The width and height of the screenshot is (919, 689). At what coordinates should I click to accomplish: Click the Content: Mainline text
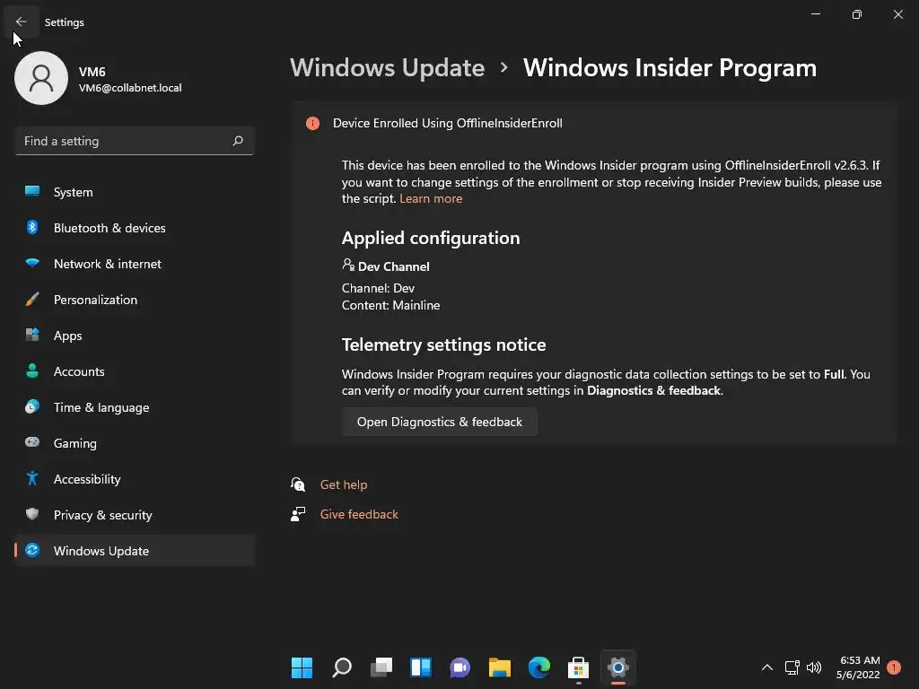click(391, 305)
